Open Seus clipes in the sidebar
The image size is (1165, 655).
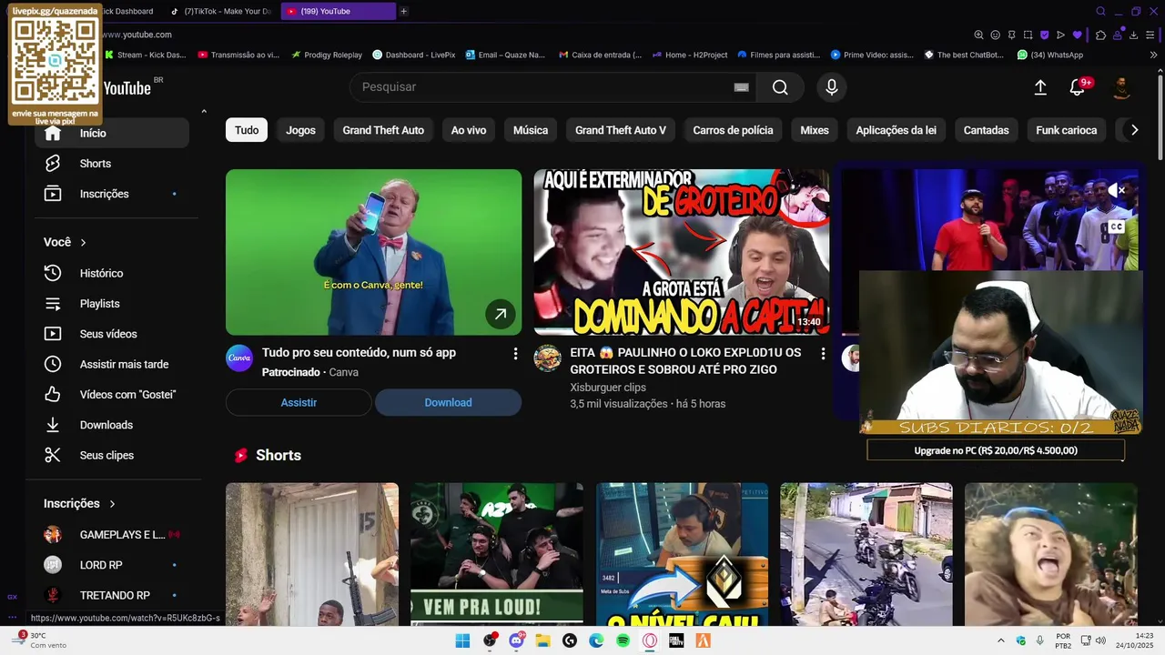click(112, 455)
